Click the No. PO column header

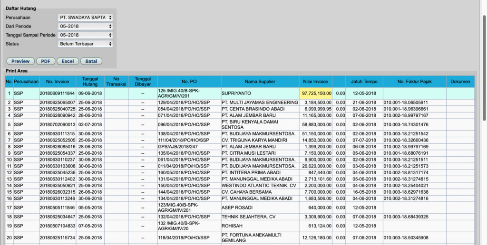(189, 82)
